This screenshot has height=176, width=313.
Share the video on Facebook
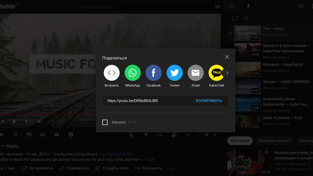154,73
